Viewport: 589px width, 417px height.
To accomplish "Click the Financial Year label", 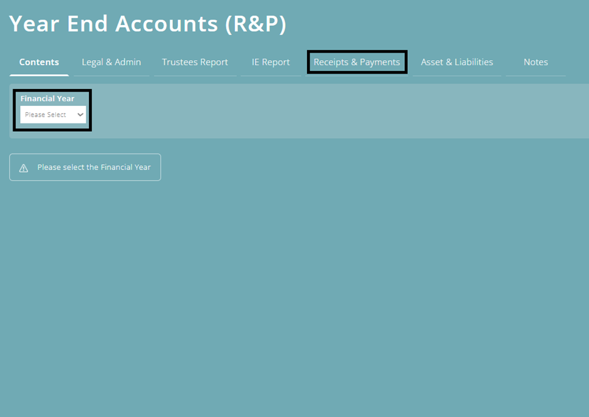I will point(47,98).
